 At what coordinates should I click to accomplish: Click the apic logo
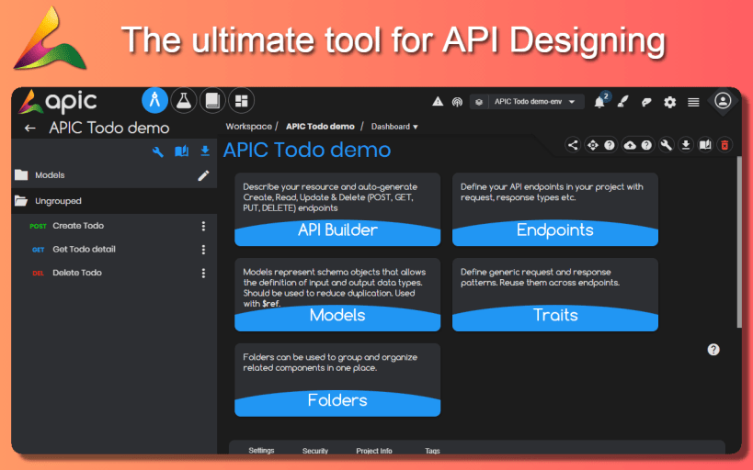[58, 102]
